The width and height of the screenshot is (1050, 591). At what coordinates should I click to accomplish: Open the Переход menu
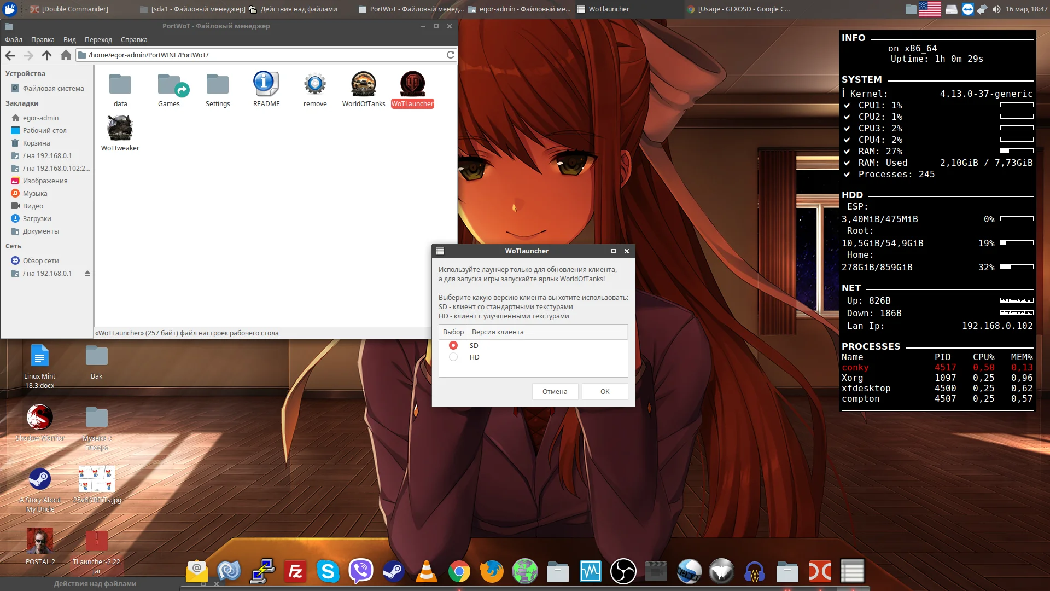pos(98,39)
